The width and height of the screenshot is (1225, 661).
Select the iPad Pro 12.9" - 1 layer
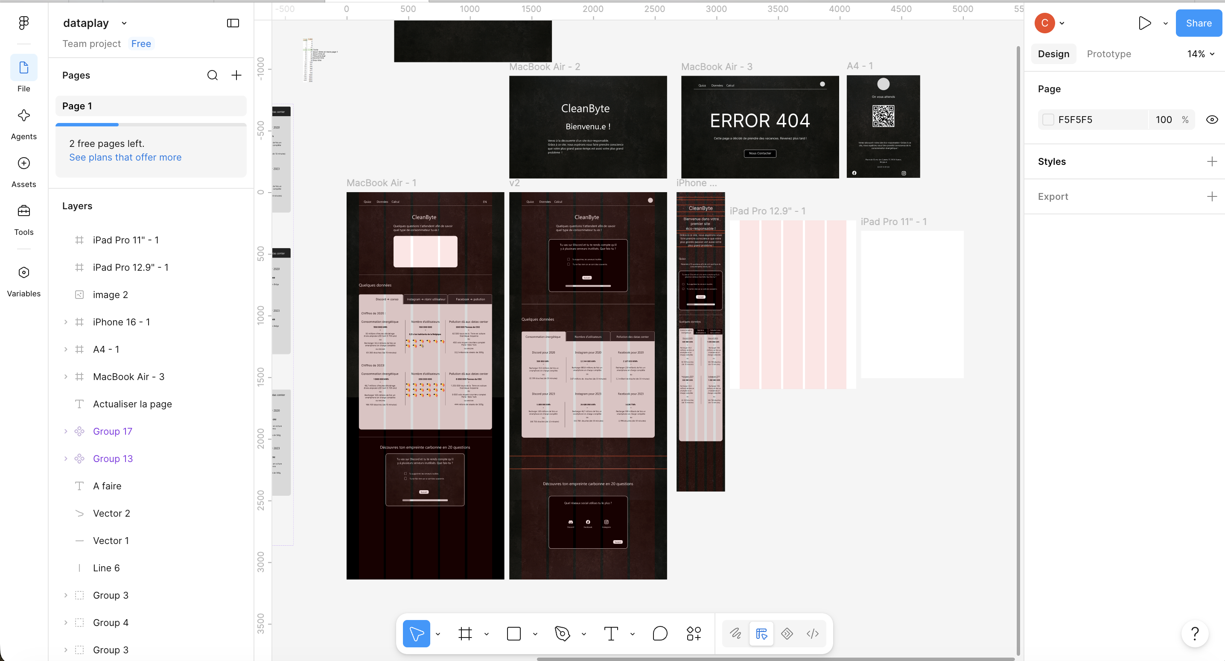pyautogui.click(x=130, y=267)
